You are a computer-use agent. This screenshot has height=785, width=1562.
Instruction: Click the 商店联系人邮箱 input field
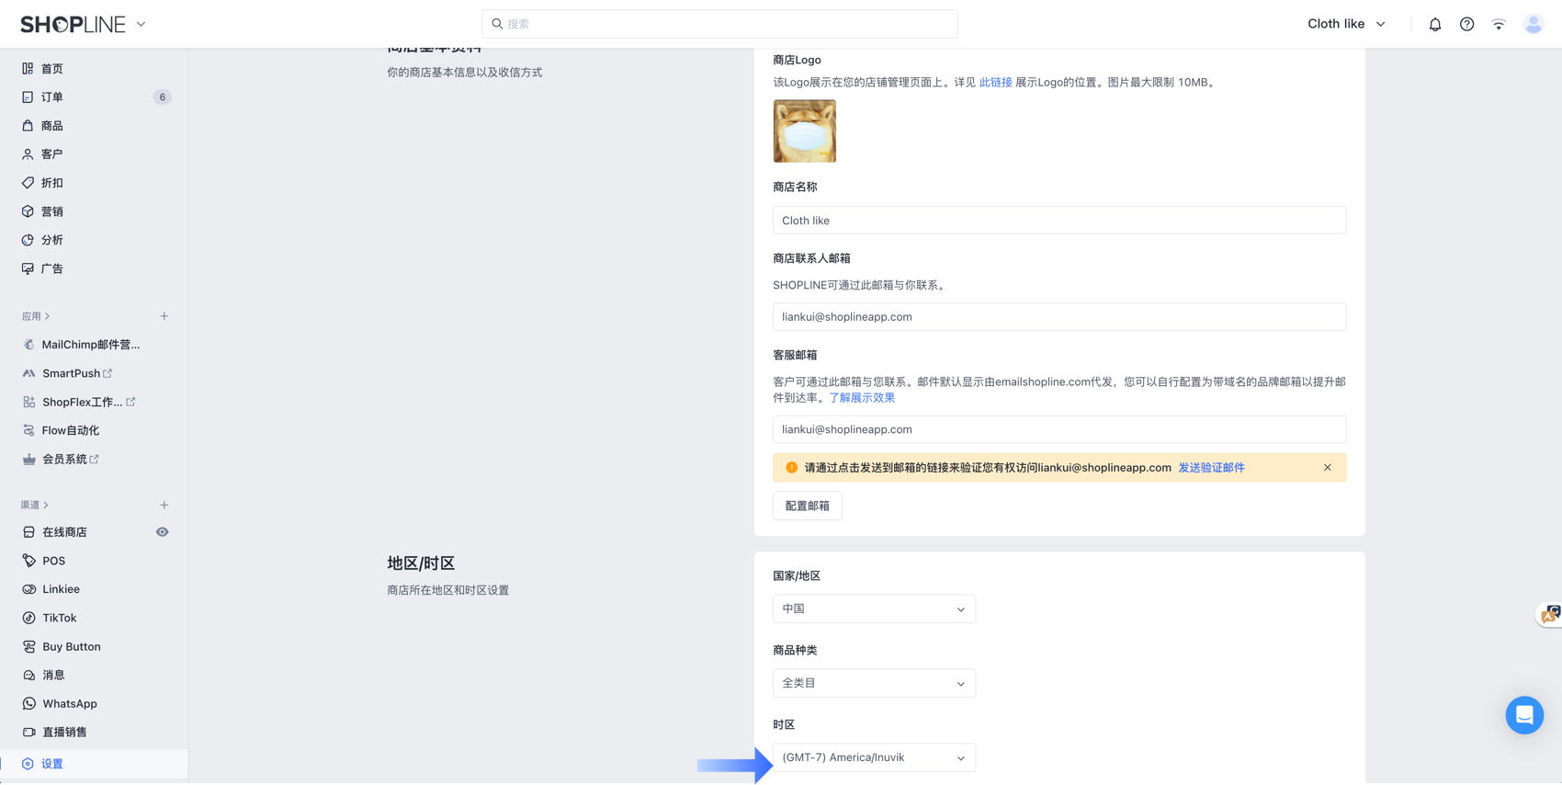pos(1059,317)
